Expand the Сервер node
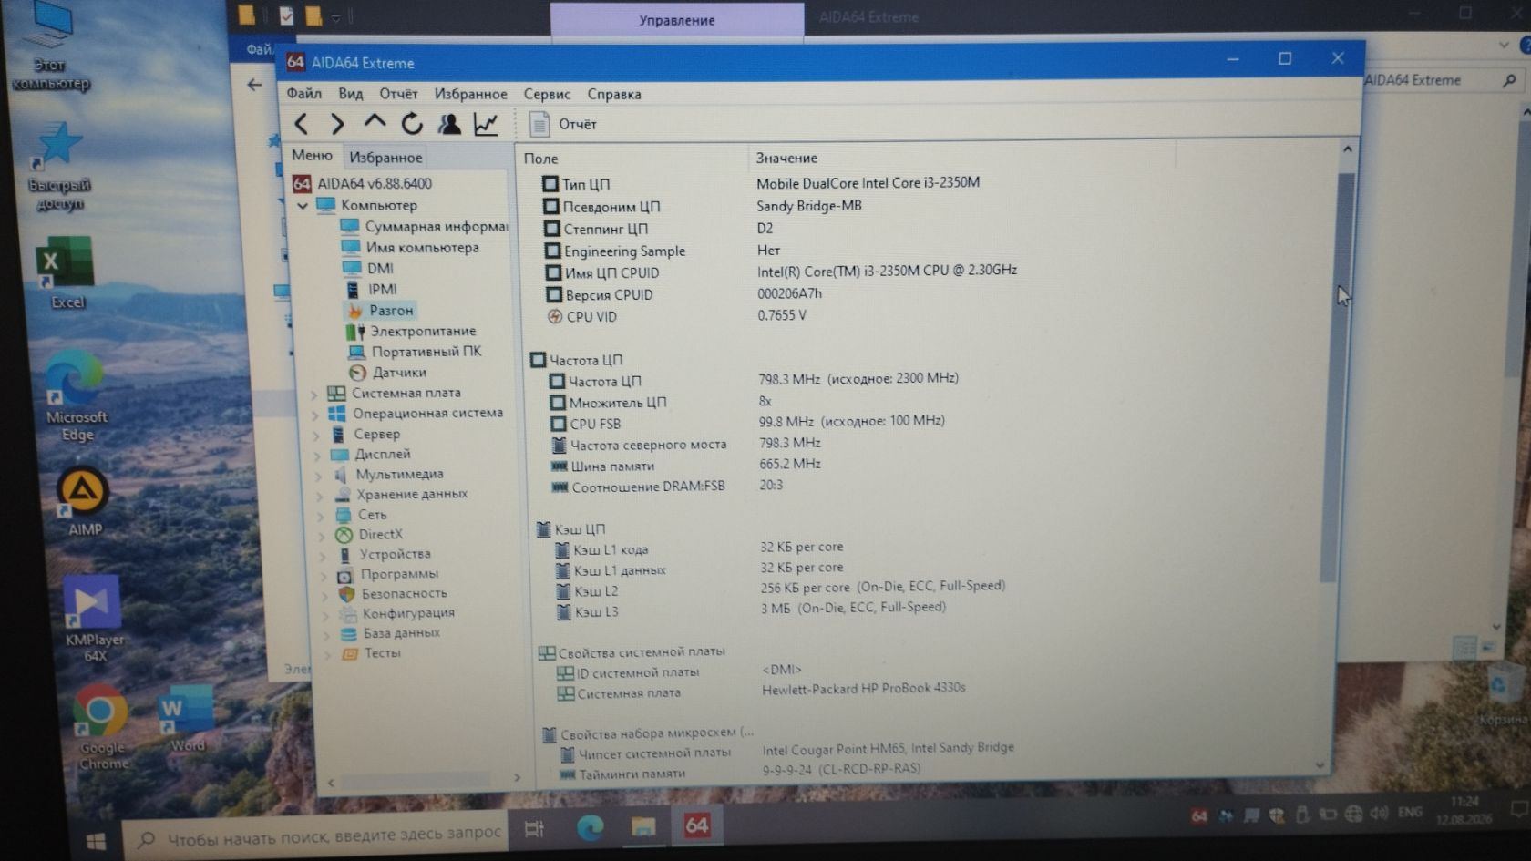This screenshot has width=1531, height=861. 315,435
